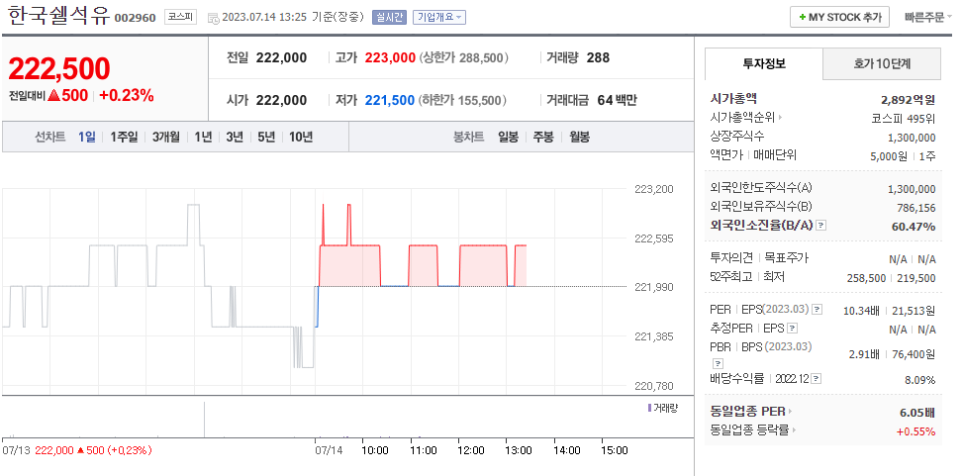962x476 pixels.
Task: Expand the 빠른주문 dropdown
Action: tap(928, 17)
